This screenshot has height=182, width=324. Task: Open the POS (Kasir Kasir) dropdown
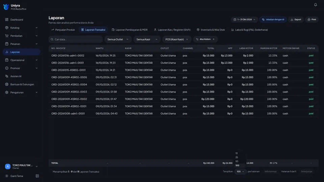tap(177, 39)
